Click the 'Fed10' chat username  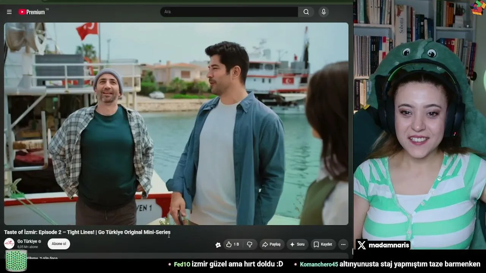(182, 264)
